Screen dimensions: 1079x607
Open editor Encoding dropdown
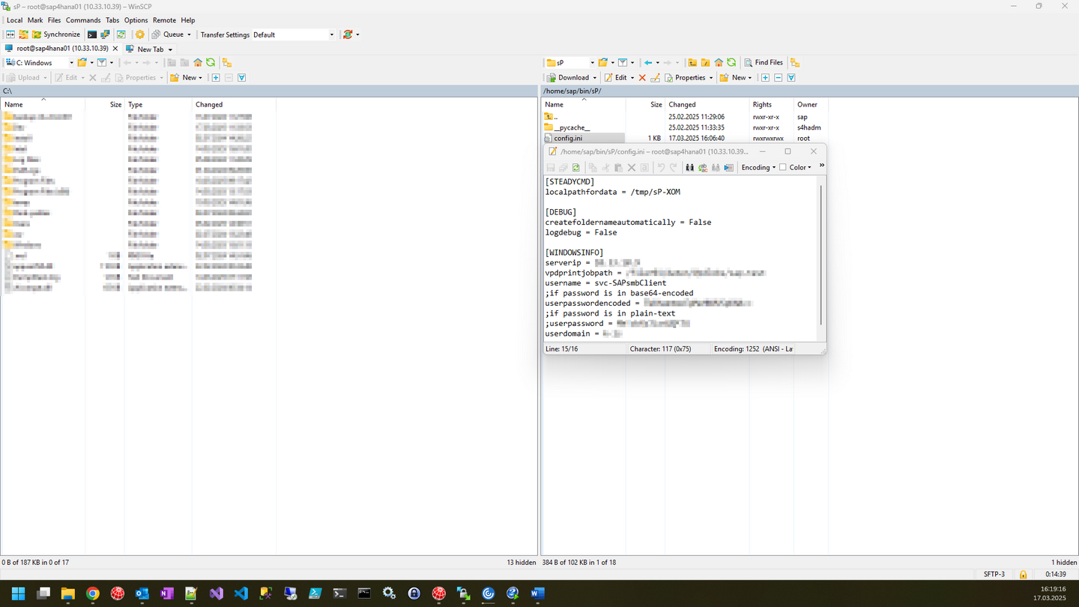758,167
